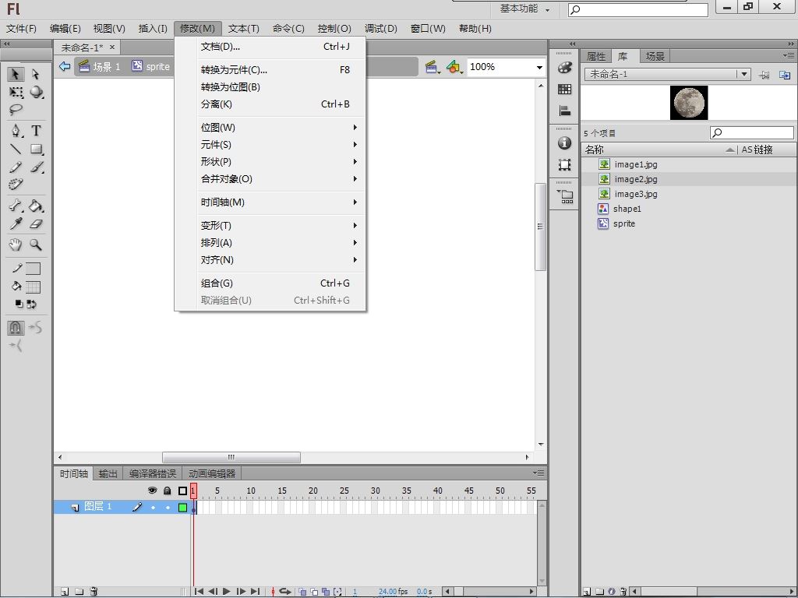
Task: Toggle the Snap to Objects magnet
Action: point(16,328)
